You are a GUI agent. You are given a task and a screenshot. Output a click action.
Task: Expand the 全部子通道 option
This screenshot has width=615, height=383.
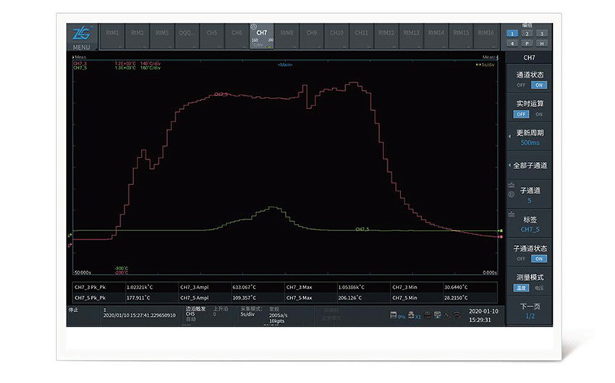(529, 165)
